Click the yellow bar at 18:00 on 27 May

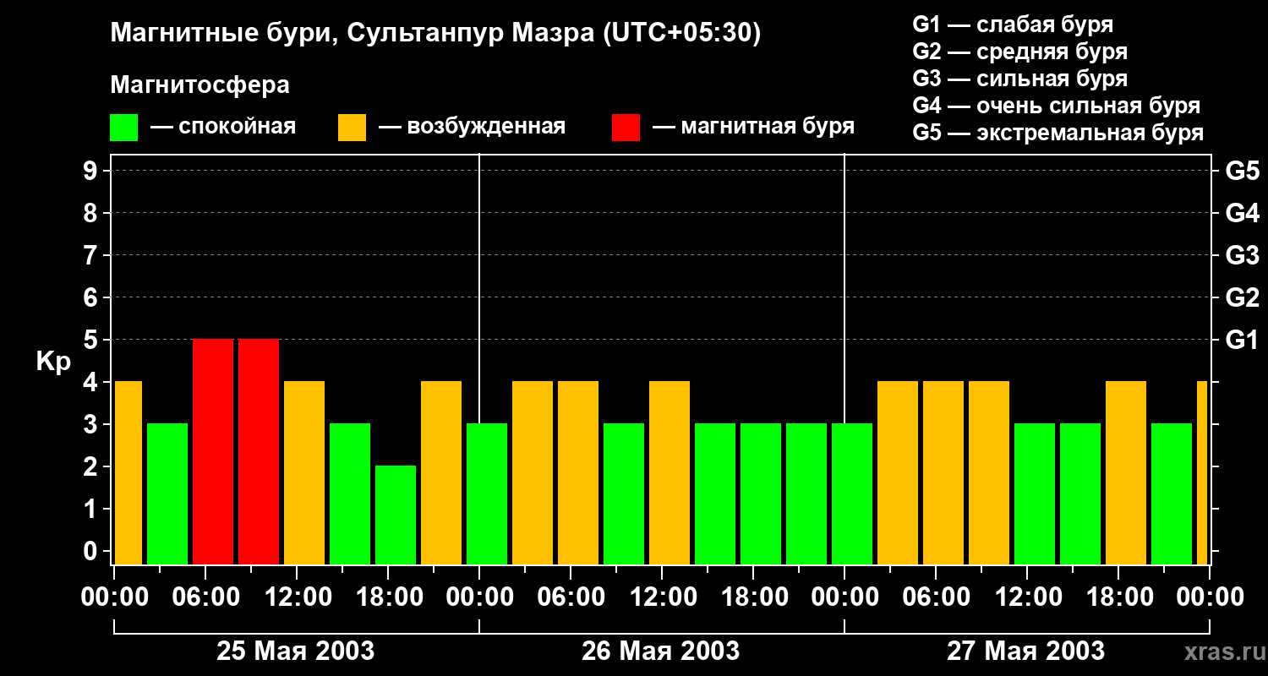[x=1126, y=473]
